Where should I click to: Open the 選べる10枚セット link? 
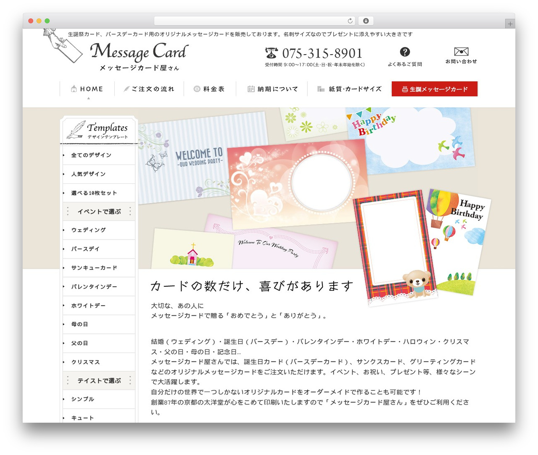99,193
